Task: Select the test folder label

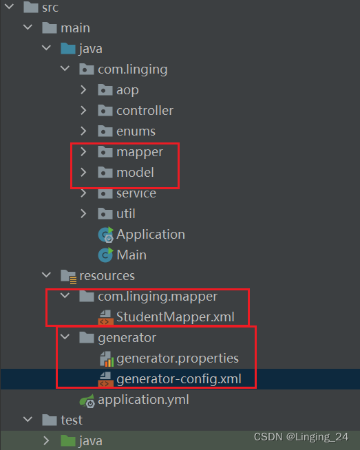Action: click(72, 420)
